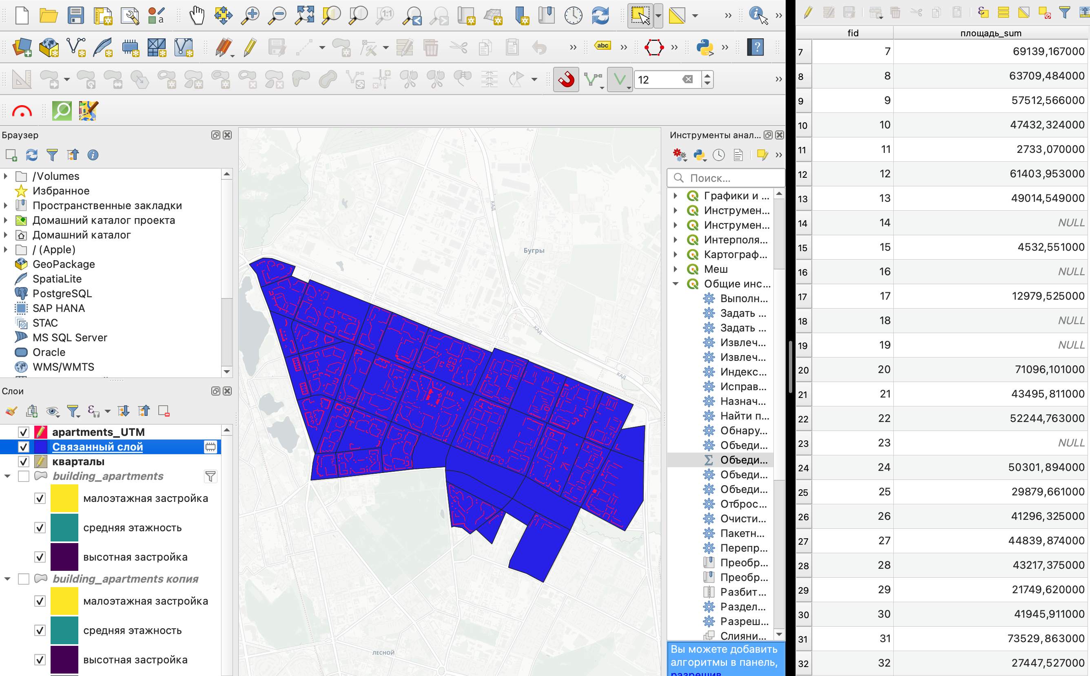Click the Zoom In magnifier tool

[x=250, y=15]
